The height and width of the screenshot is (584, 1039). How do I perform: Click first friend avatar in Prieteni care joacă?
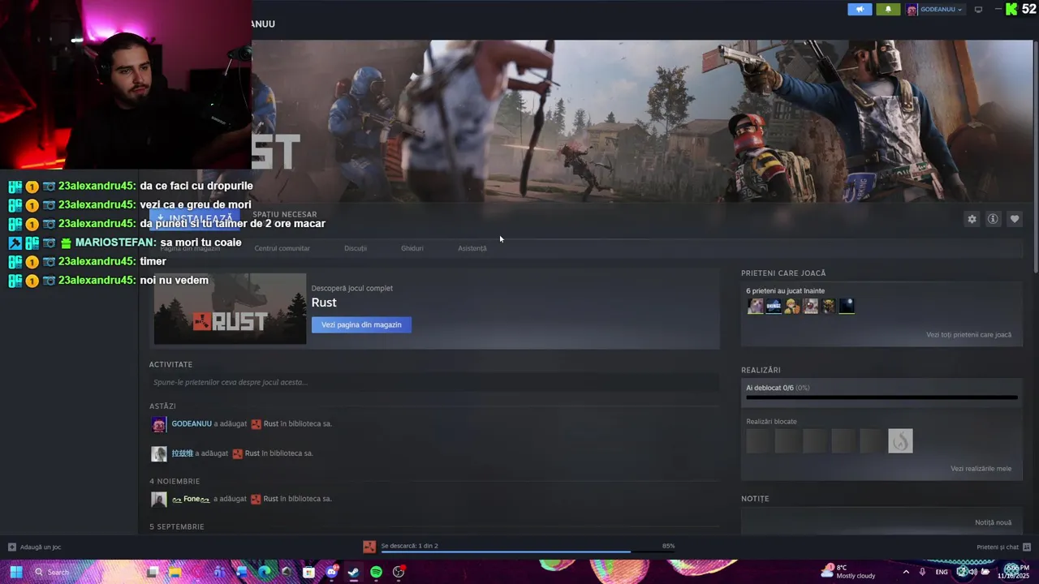click(x=756, y=306)
